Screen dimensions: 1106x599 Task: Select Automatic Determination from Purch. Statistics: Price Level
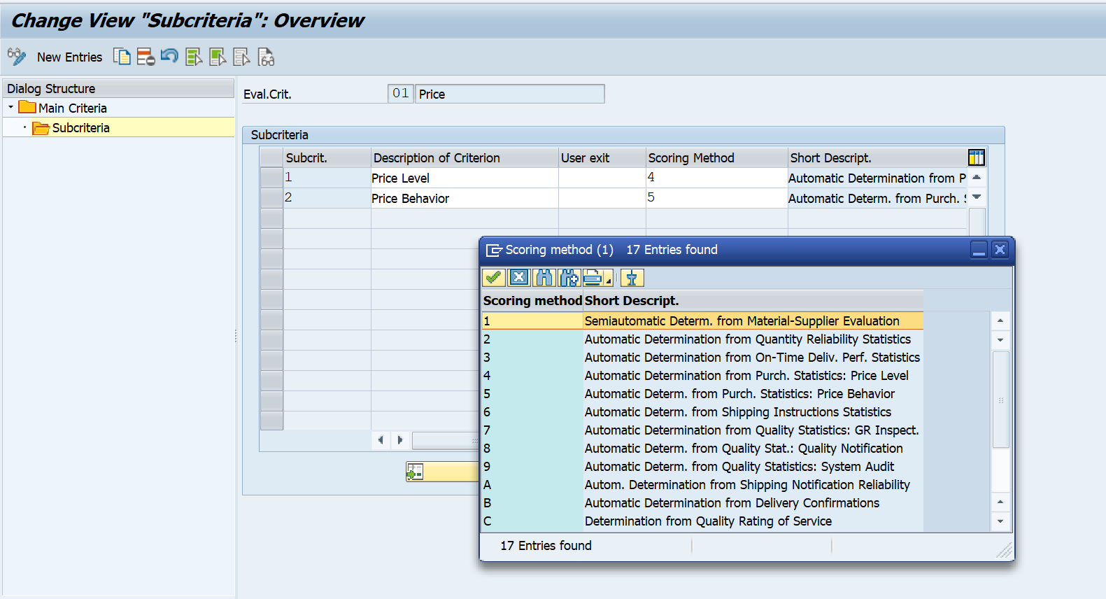click(746, 376)
